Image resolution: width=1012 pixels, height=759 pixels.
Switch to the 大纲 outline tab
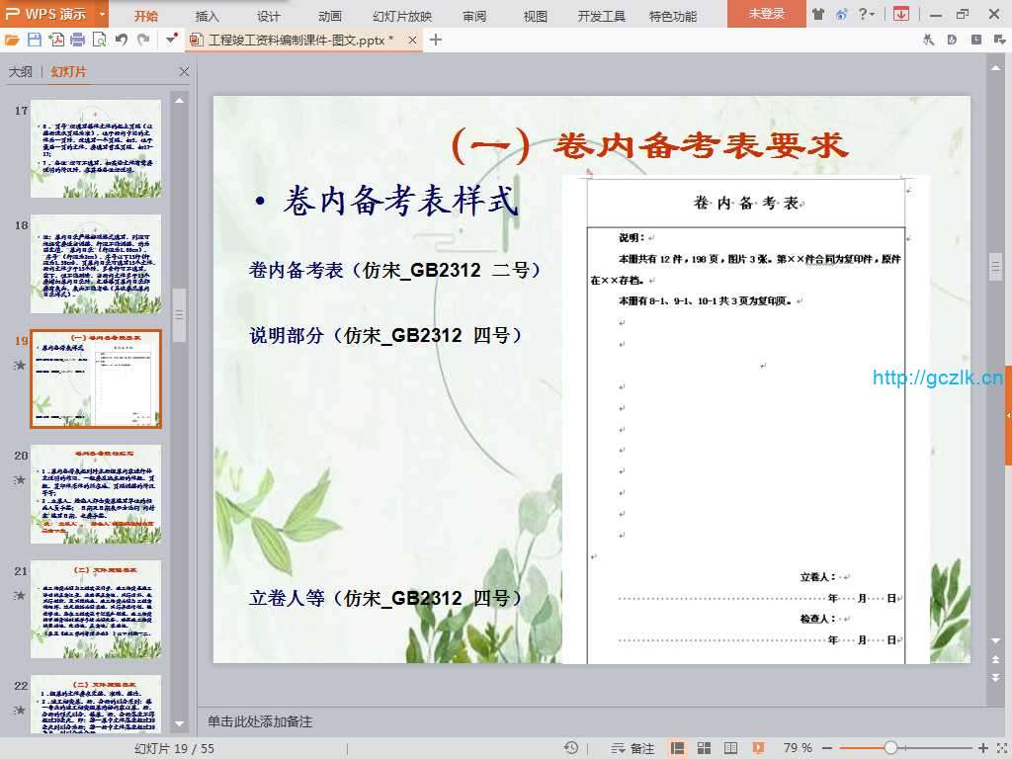click(21, 72)
